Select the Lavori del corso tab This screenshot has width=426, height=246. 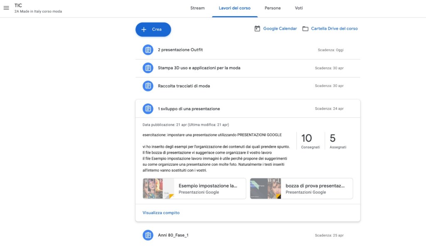(x=235, y=8)
